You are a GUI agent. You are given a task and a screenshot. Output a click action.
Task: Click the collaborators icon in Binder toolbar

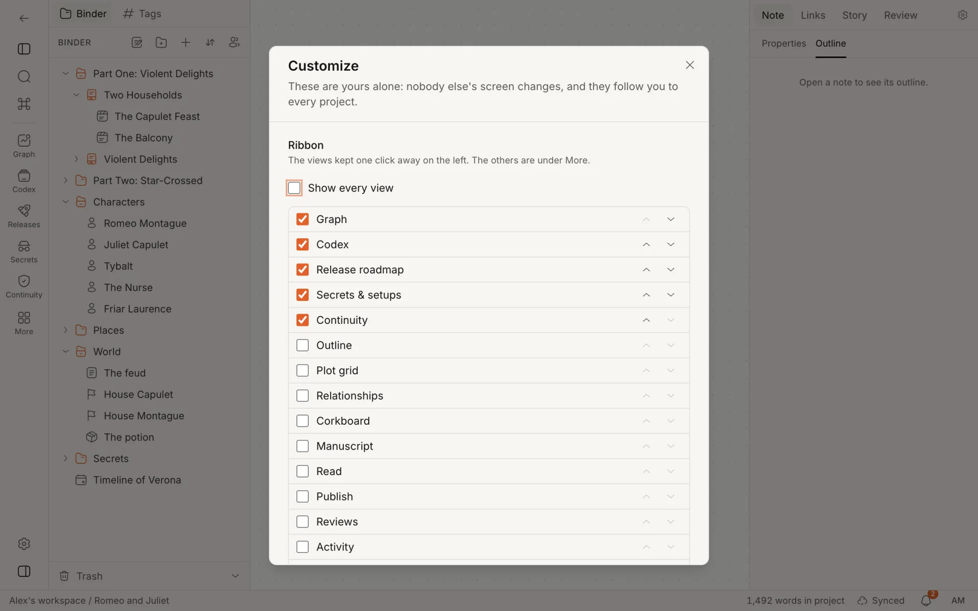tap(234, 43)
